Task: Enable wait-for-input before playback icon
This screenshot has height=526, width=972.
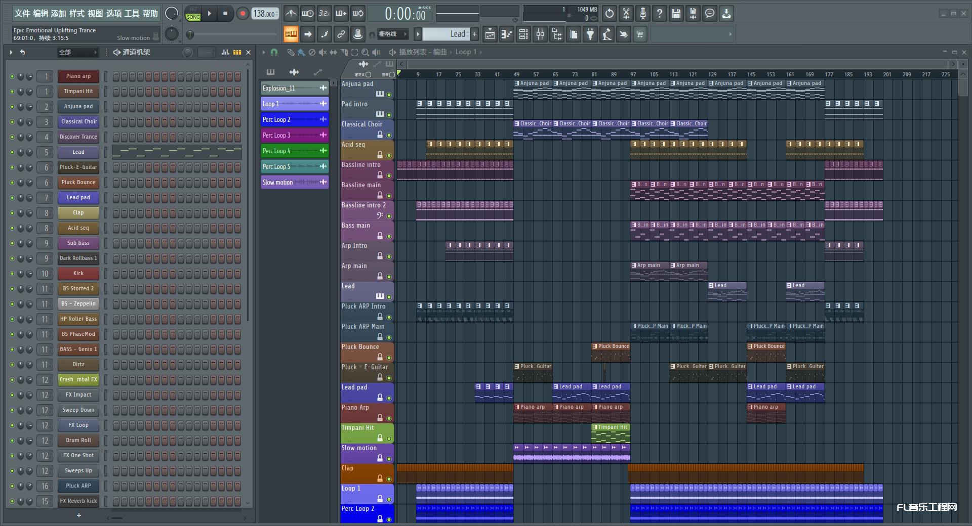Action: coord(307,14)
